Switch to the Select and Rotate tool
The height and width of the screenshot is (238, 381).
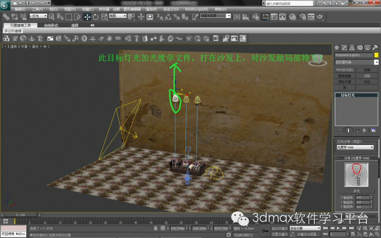(95, 17)
